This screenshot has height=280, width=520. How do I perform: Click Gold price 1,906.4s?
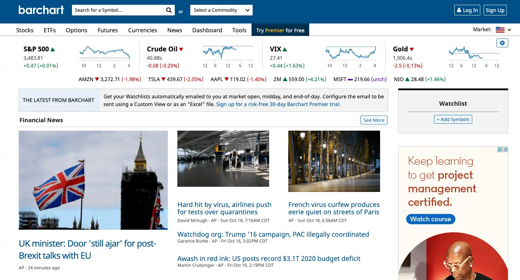pos(402,58)
